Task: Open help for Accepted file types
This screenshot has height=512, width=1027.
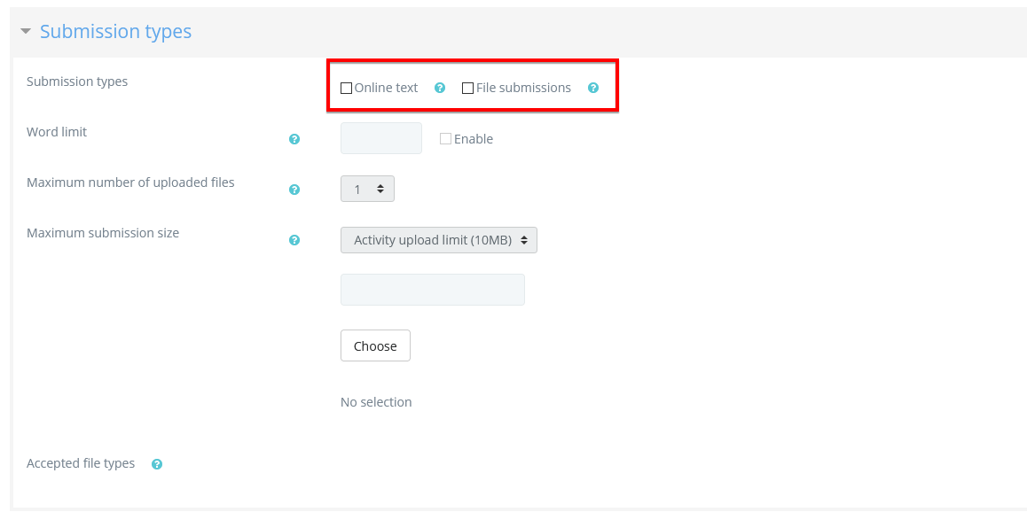Action: [x=157, y=464]
